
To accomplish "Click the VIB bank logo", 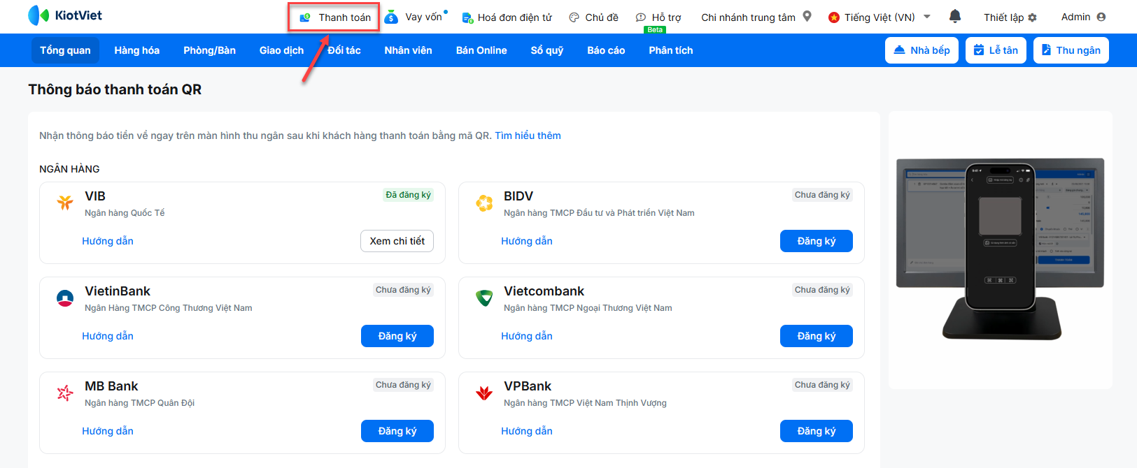I will point(65,203).
